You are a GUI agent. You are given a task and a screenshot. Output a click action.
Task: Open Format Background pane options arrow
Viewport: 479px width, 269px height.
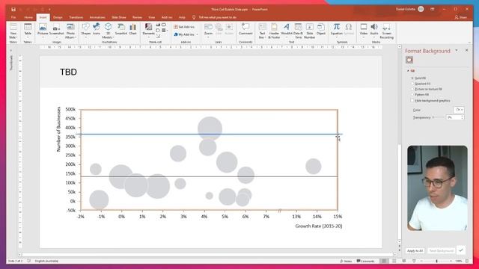[x=457, y=50]
